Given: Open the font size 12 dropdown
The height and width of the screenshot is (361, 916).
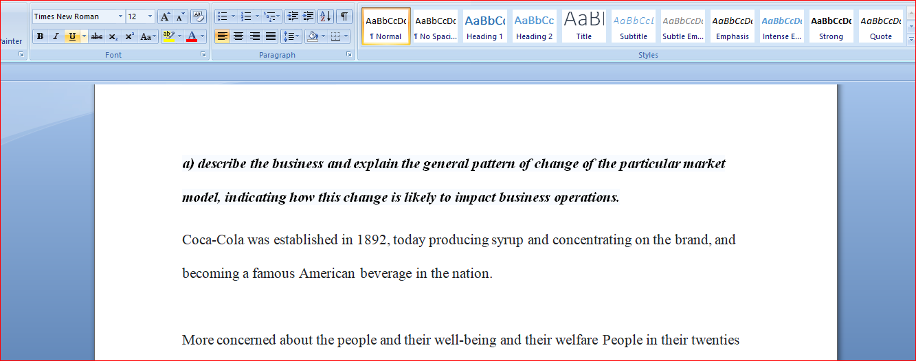Looking at the screenshot, I should tap(150, 16).
